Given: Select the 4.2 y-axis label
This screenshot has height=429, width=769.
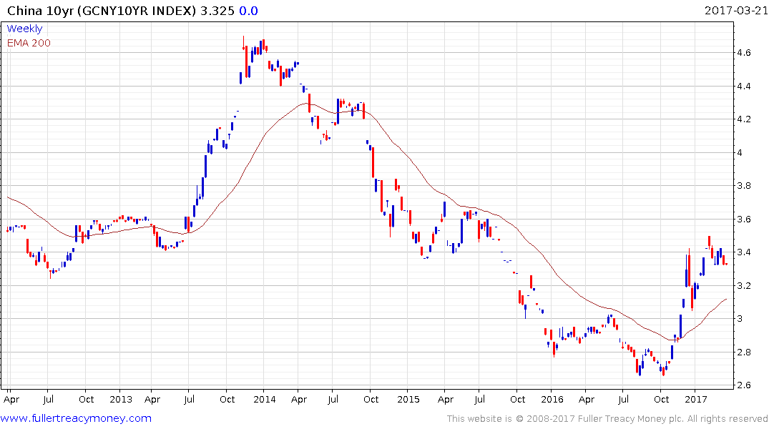Looking at the screenshot, I should [x=744, y=119].
